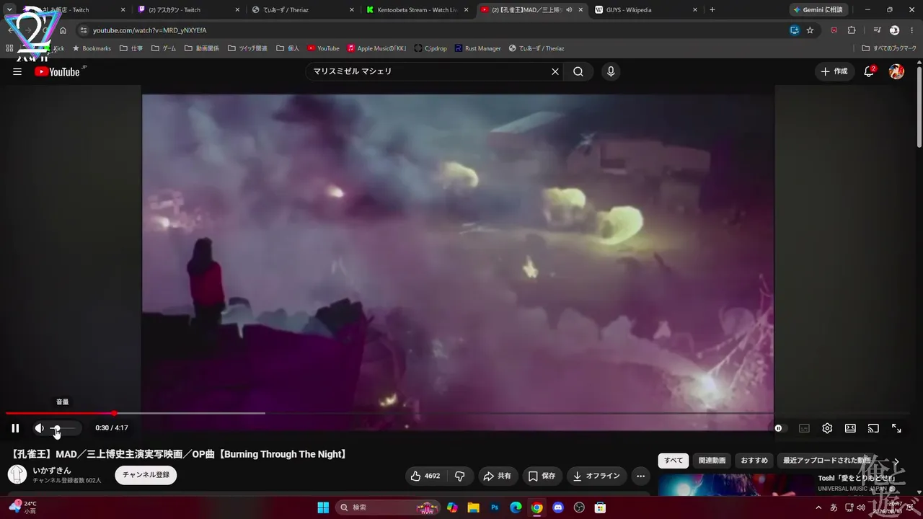Open the Chrome extensions puzzle icon
The image size is (923, 519).
pos(852,30)
